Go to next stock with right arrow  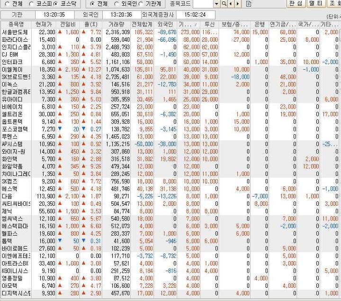(238, 4)
